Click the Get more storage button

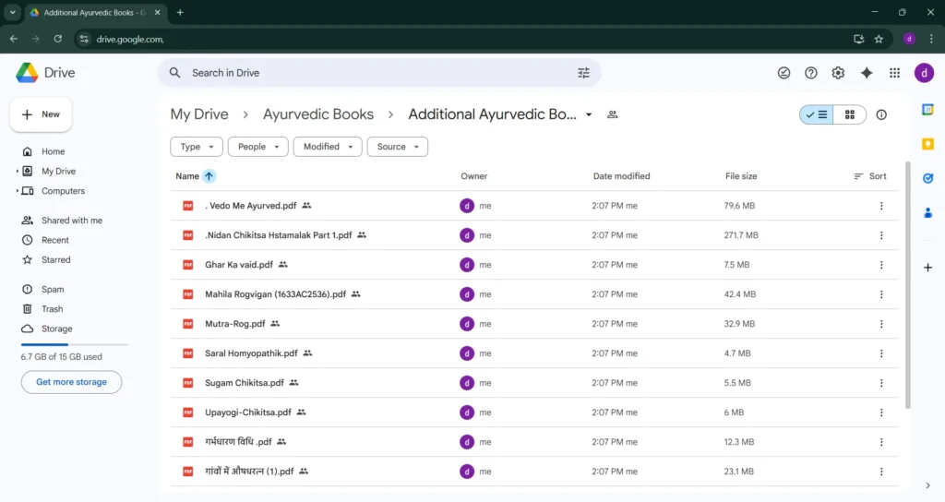pos(71,382)
